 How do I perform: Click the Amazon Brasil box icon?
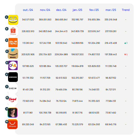coord(13,54)
